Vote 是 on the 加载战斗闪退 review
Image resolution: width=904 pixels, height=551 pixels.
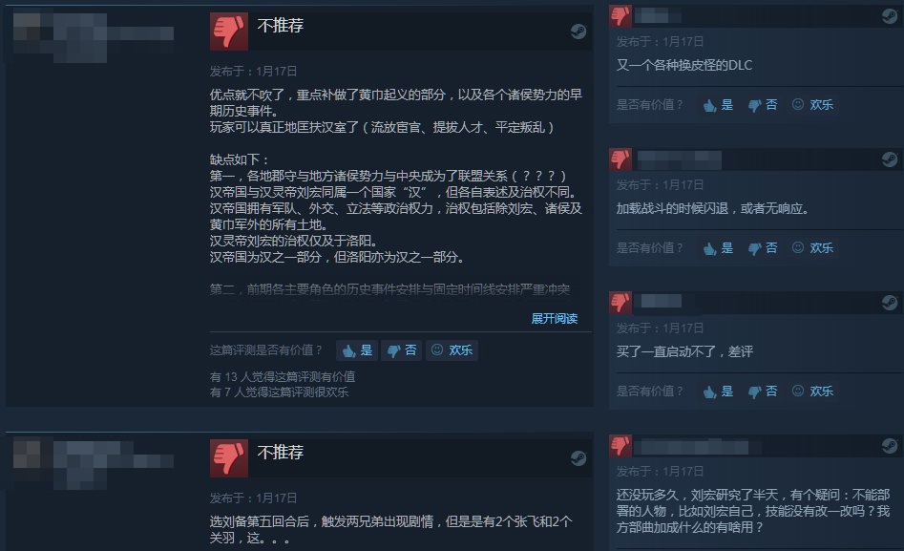(x=719, y=248)
